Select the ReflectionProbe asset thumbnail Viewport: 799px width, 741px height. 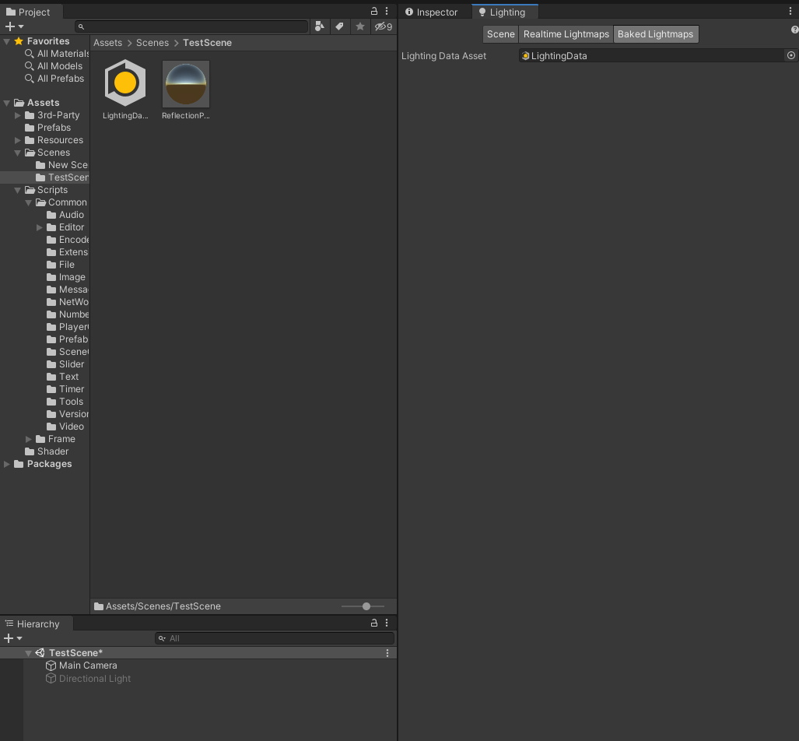[x=185, y=84]
